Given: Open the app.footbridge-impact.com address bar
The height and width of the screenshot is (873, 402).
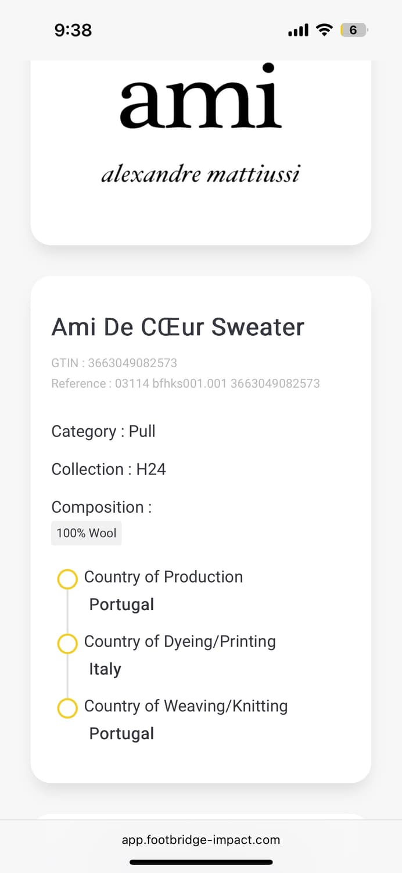Looking at the screenshot, I should [x=201, y=840].
